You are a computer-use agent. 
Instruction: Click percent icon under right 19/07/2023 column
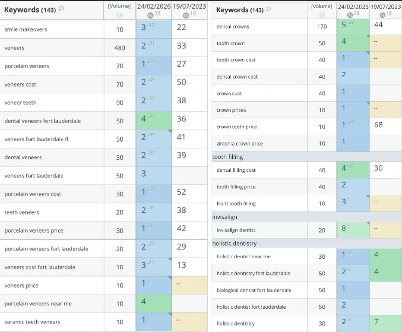coord(383,15)
